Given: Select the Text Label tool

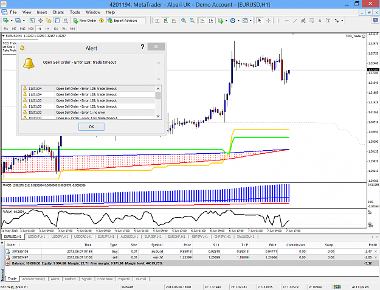Looking at the screenshot, I should coord(328,21).
